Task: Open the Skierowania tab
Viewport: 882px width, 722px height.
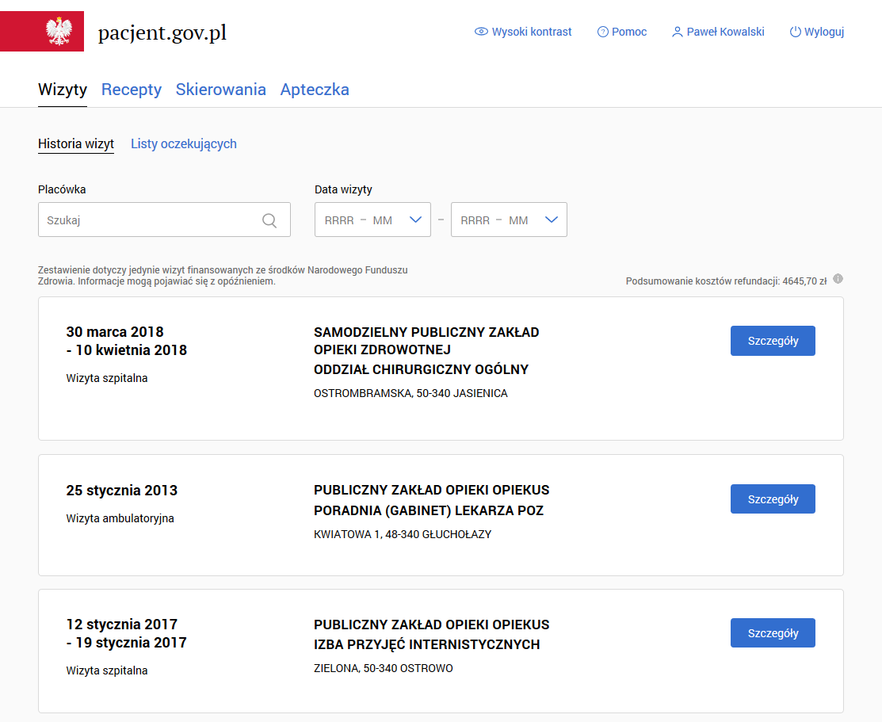Action: pyautogui.click(x=221, y=90)
